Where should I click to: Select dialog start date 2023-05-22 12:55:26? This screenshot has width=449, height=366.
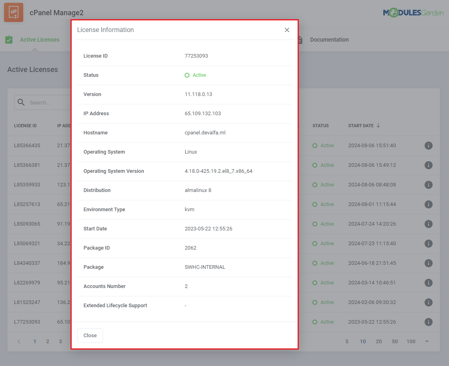208,229
